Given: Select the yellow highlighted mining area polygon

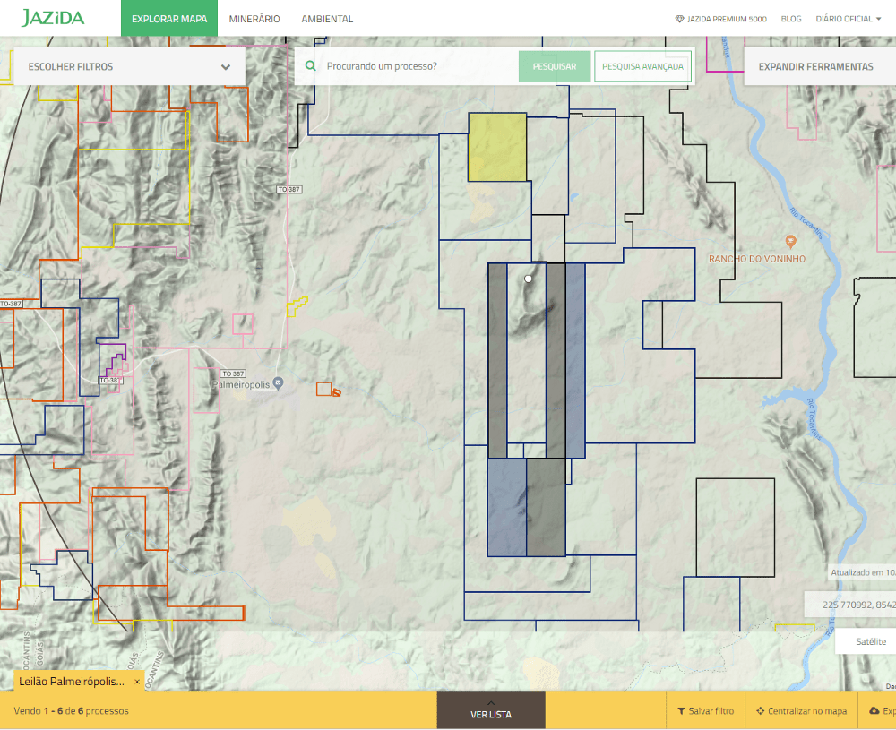Looking at the screenshot, I should (x=497, y=147).
